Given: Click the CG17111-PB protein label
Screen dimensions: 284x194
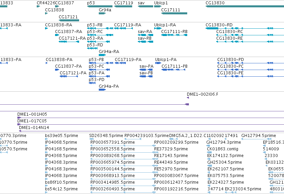Looking at the screenshot, I should click(x=175, y=66).
